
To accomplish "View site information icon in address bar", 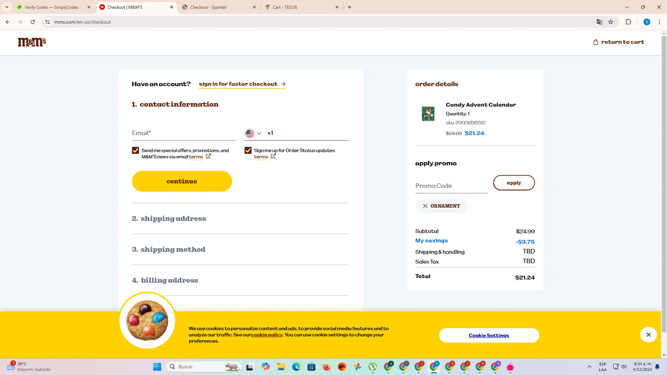I will tap(48, 22).
